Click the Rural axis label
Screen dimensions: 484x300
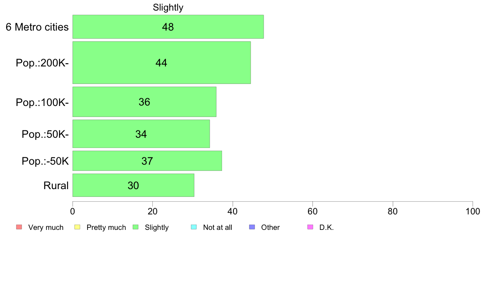coord(56,185)
